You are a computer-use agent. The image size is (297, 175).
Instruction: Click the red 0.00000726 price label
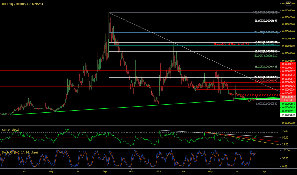click(x=288, y=90)
